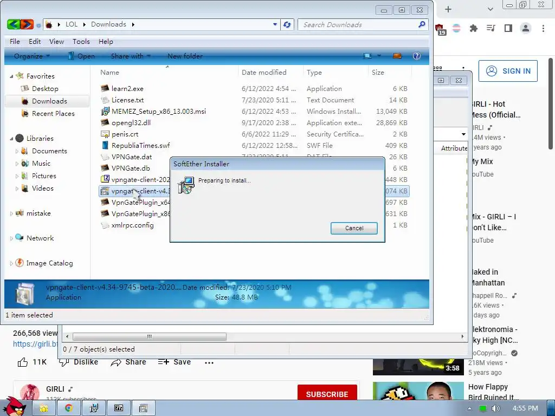The width and height of the screenshot is (555, 416).
Task: Open the Edit menu
Action: coord(35,41)
